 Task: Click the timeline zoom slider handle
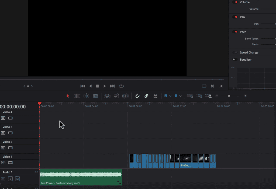click(x=229, y=96)
